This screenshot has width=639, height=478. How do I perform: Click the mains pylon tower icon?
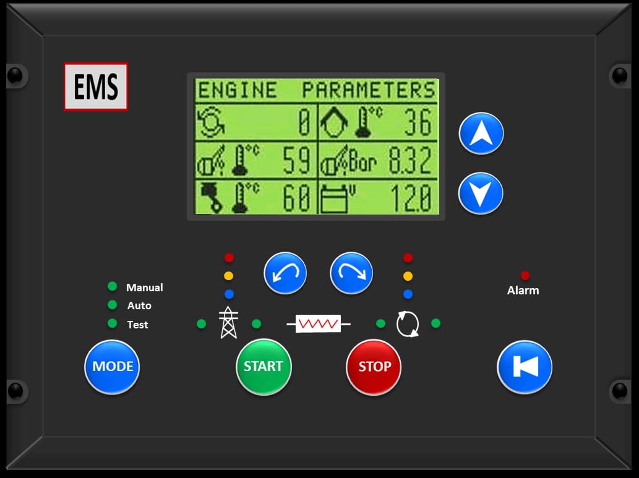click(x=229, y=322)
